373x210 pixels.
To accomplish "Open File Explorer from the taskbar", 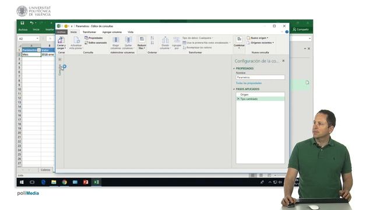I will pos(54,182).
